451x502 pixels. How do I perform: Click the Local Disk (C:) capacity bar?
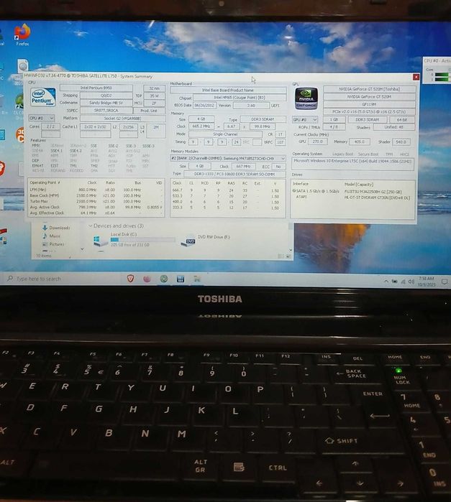click(x=142, y=239)
